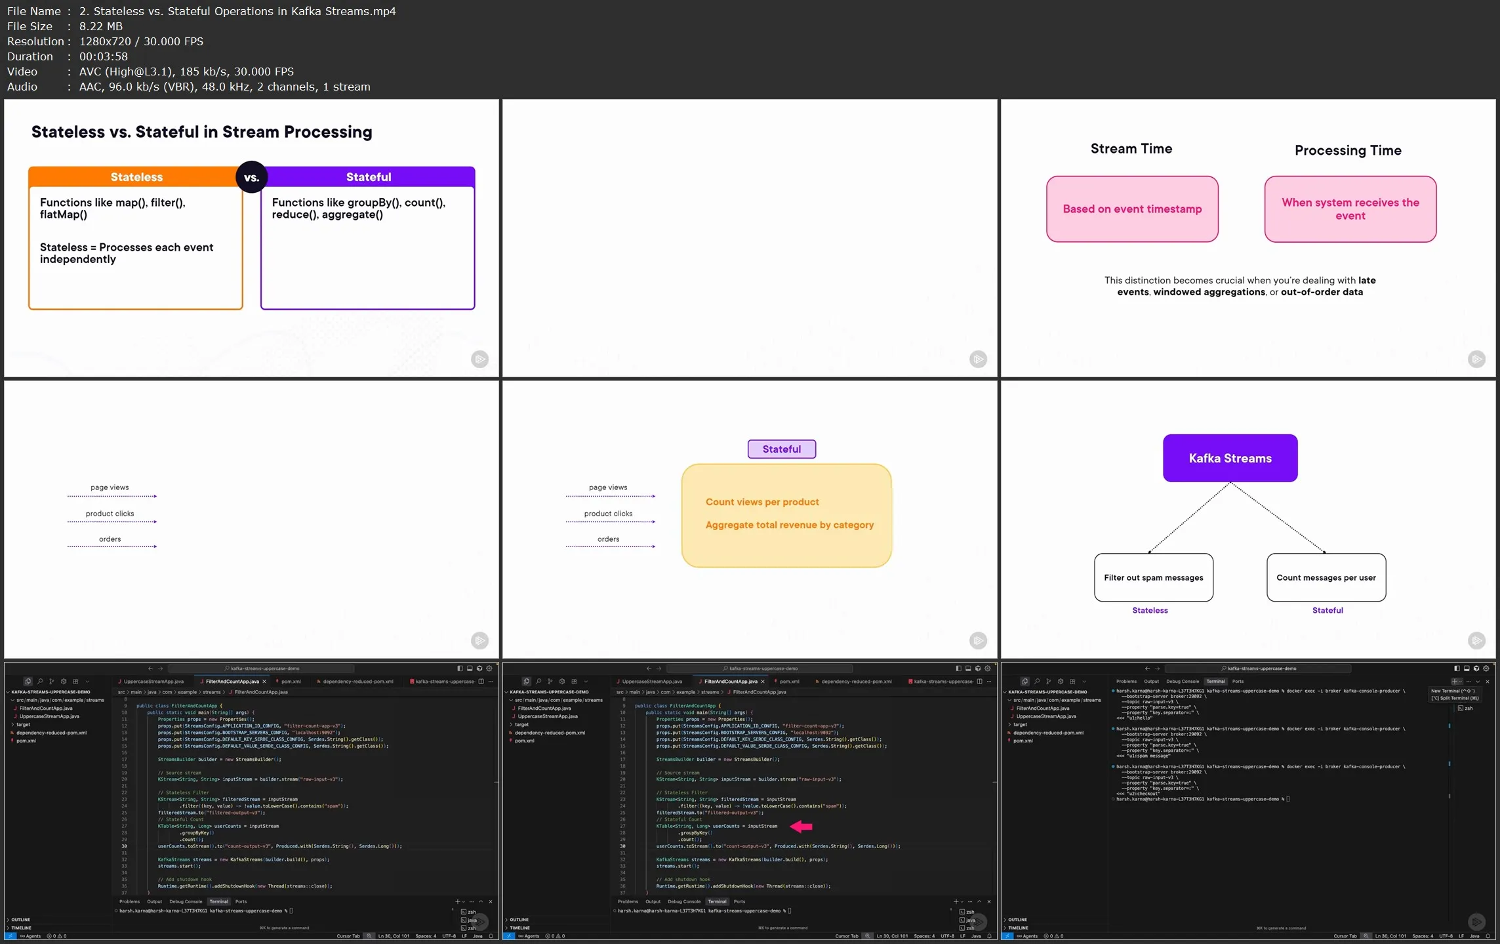1500x944 pixels.
Task: Open Source Control icon in docker terminal frame
Action: [1049, 682]
